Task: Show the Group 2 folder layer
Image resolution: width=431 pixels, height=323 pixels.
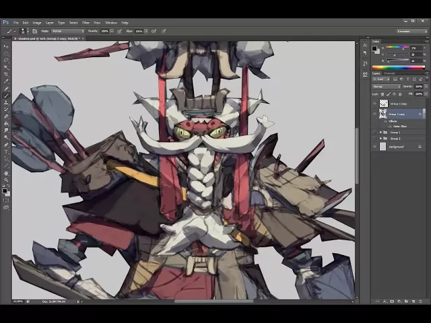Action: (374, 139)
